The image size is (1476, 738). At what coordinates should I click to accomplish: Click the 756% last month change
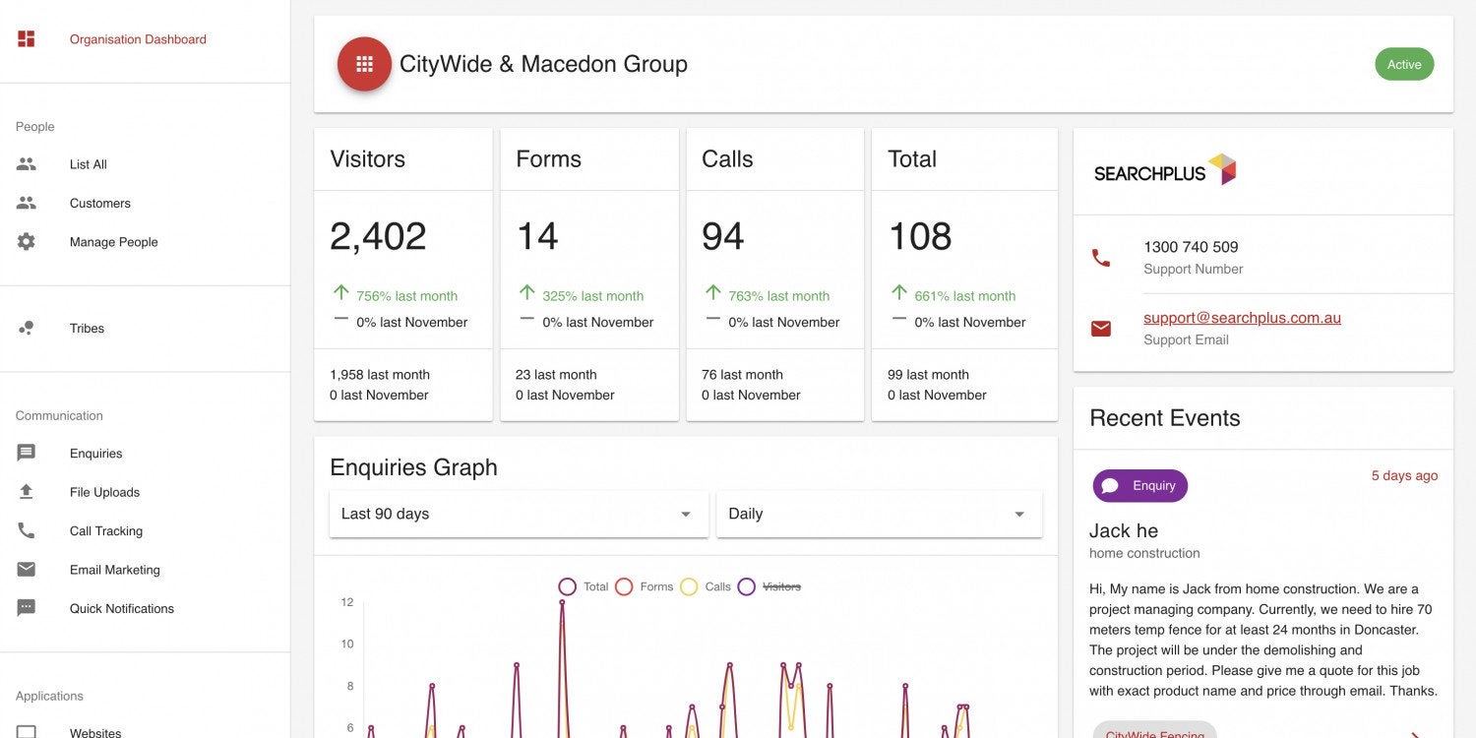click(x=406, y=295)
